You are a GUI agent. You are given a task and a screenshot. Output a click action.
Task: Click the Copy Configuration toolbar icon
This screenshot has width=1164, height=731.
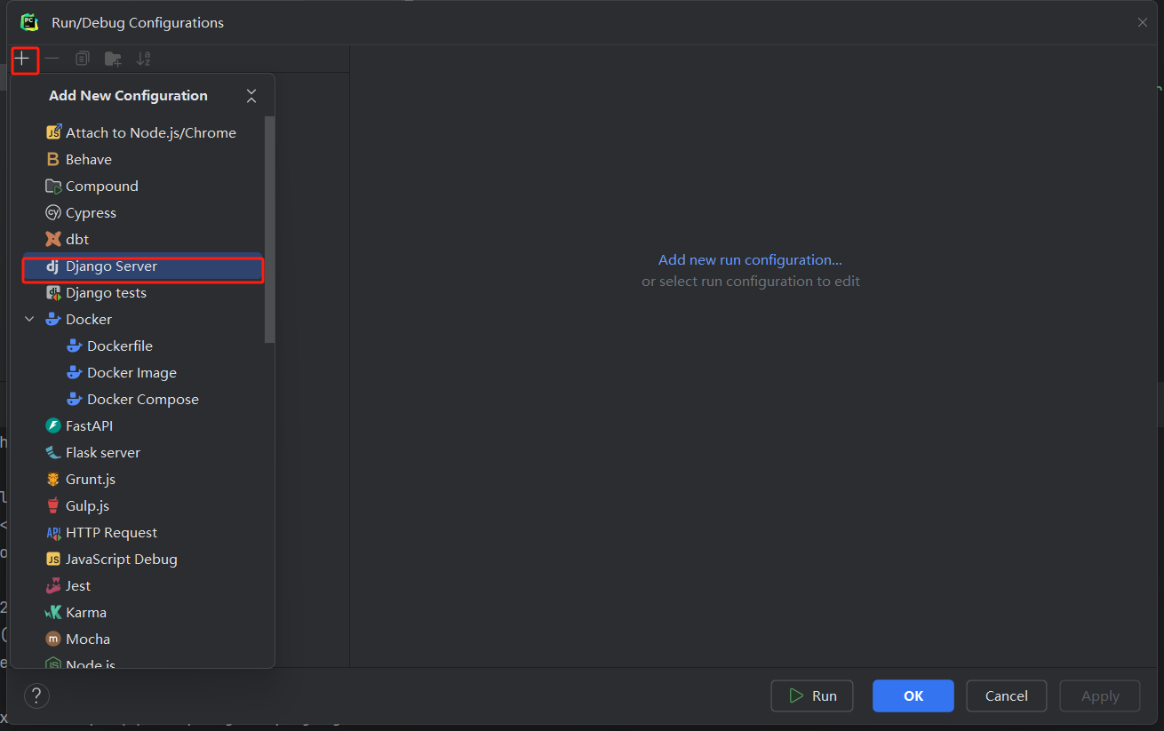tap(82, 59)
